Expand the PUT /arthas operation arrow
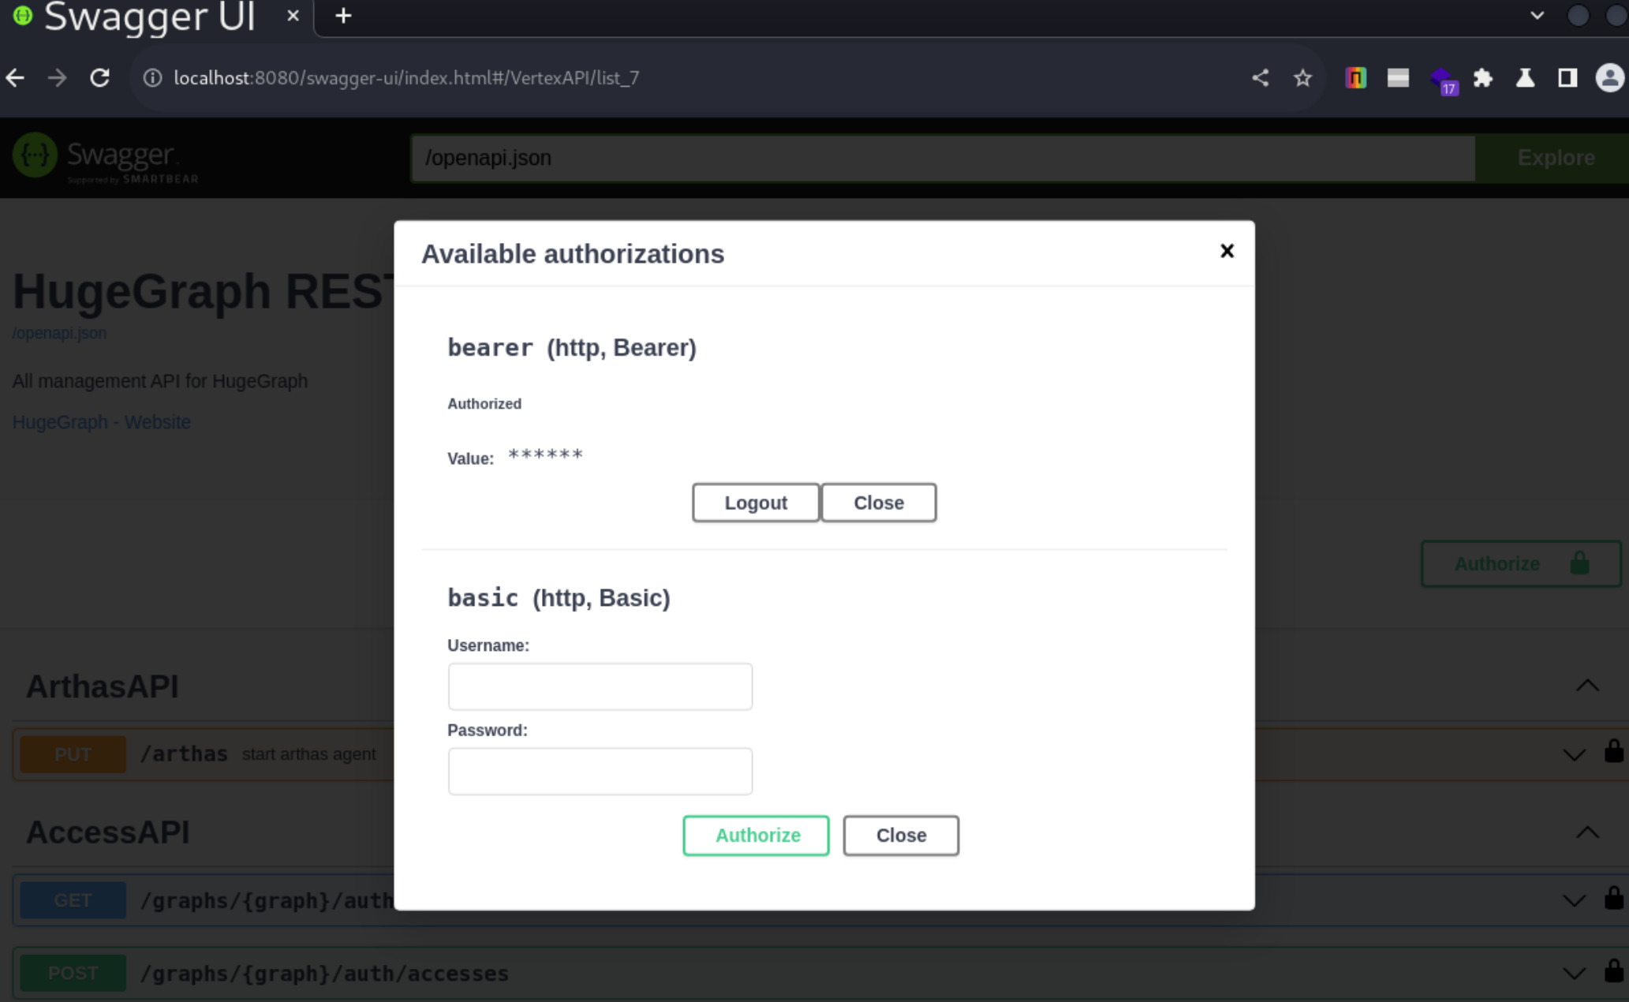Screen dimensions: 1629x1002 coord(1573,754)
